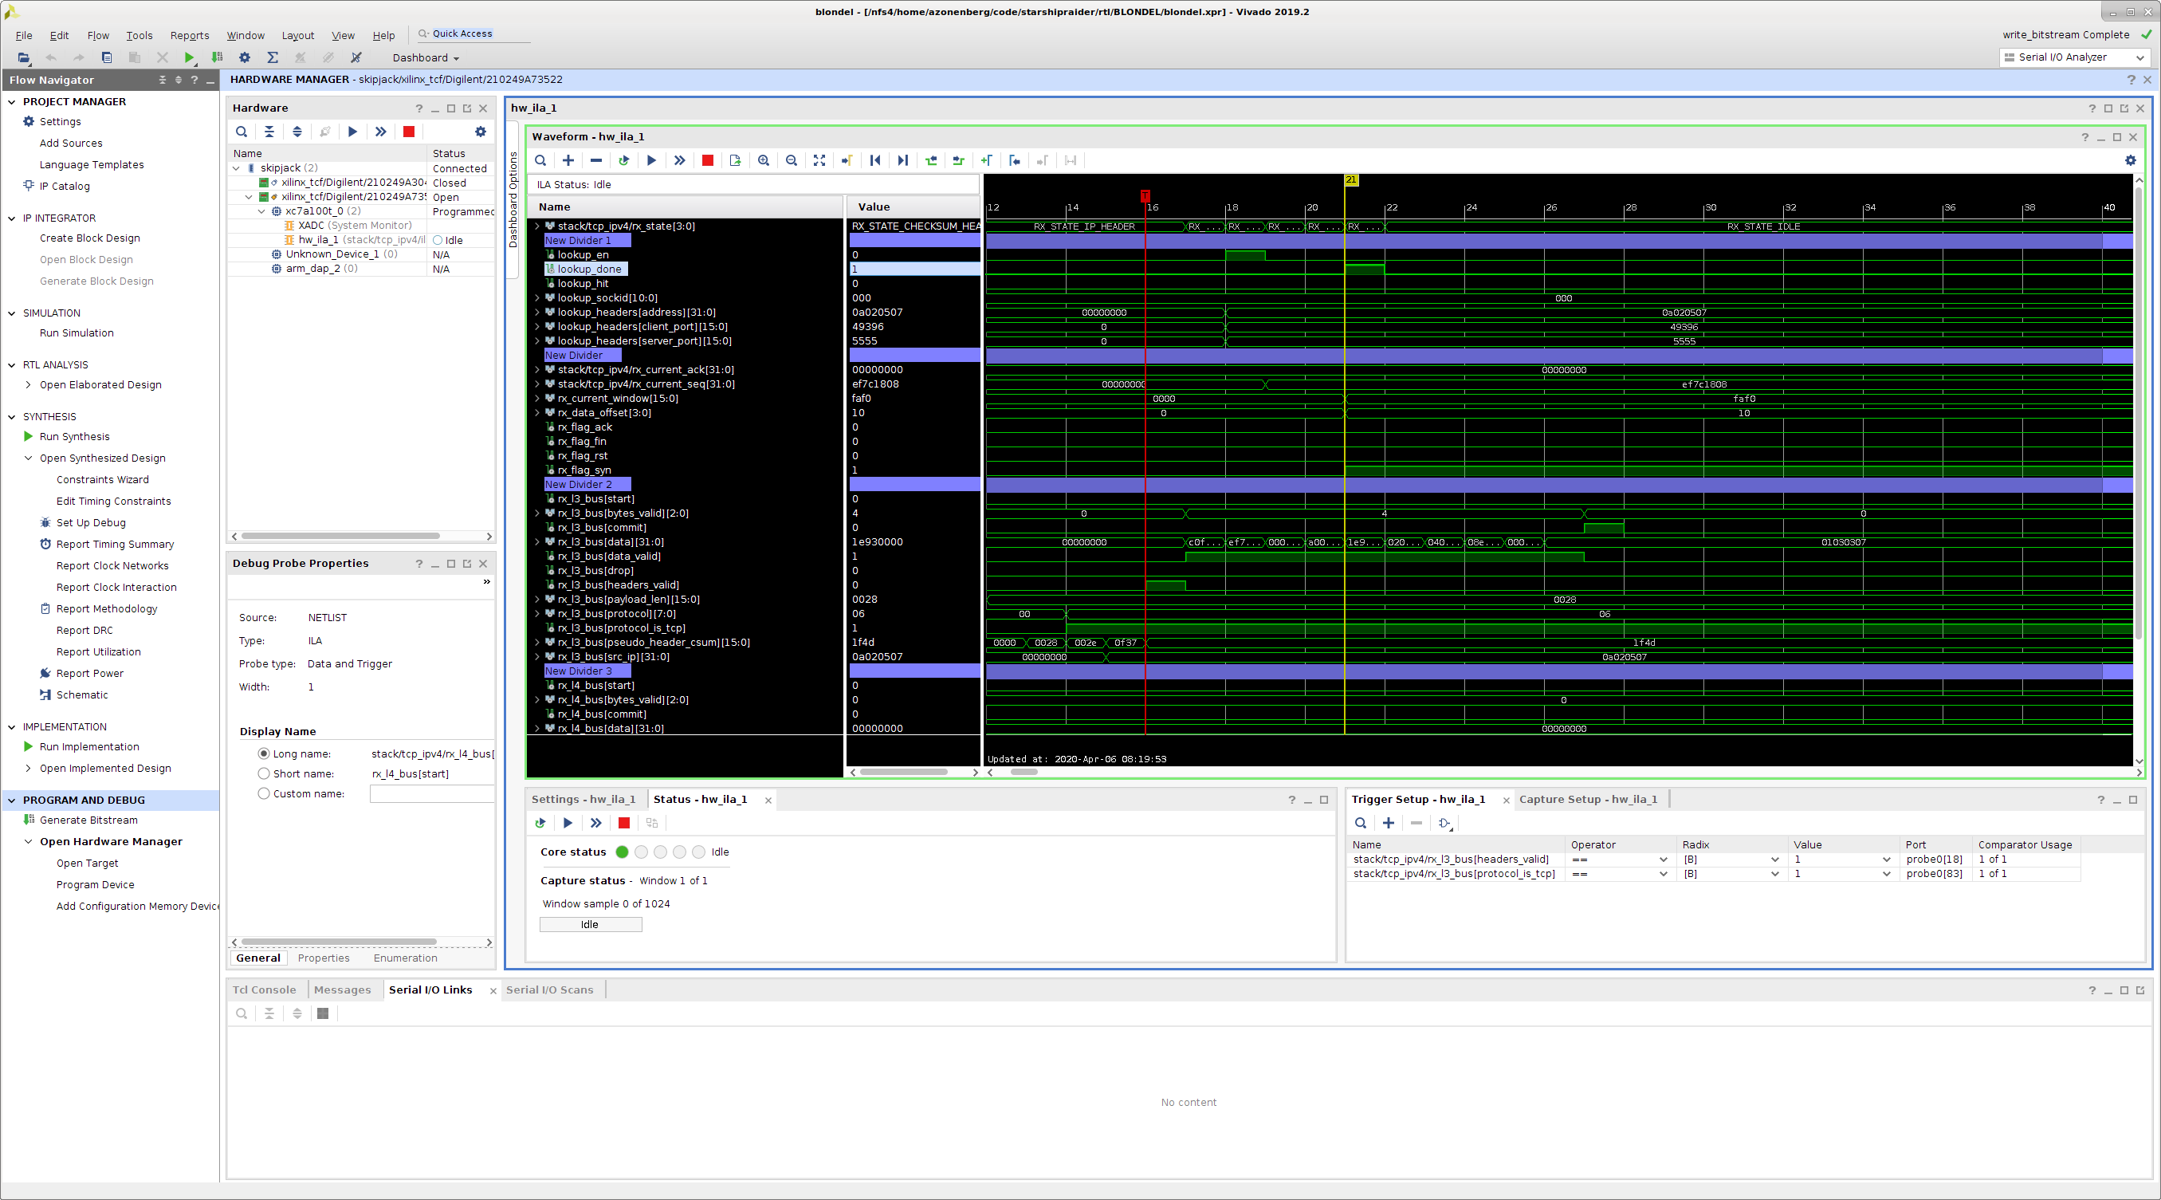
Task: Expand rx_l3_bus[data][31:0] signal bus
Action: 538,542
